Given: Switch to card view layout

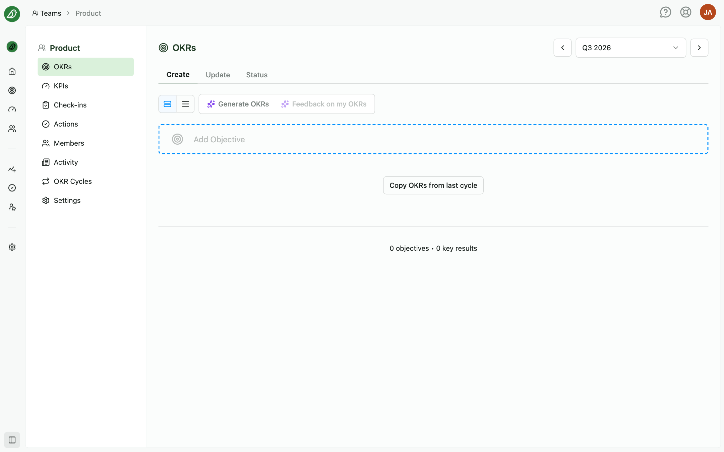Looking at the screenshot, I should click(167, 104).
